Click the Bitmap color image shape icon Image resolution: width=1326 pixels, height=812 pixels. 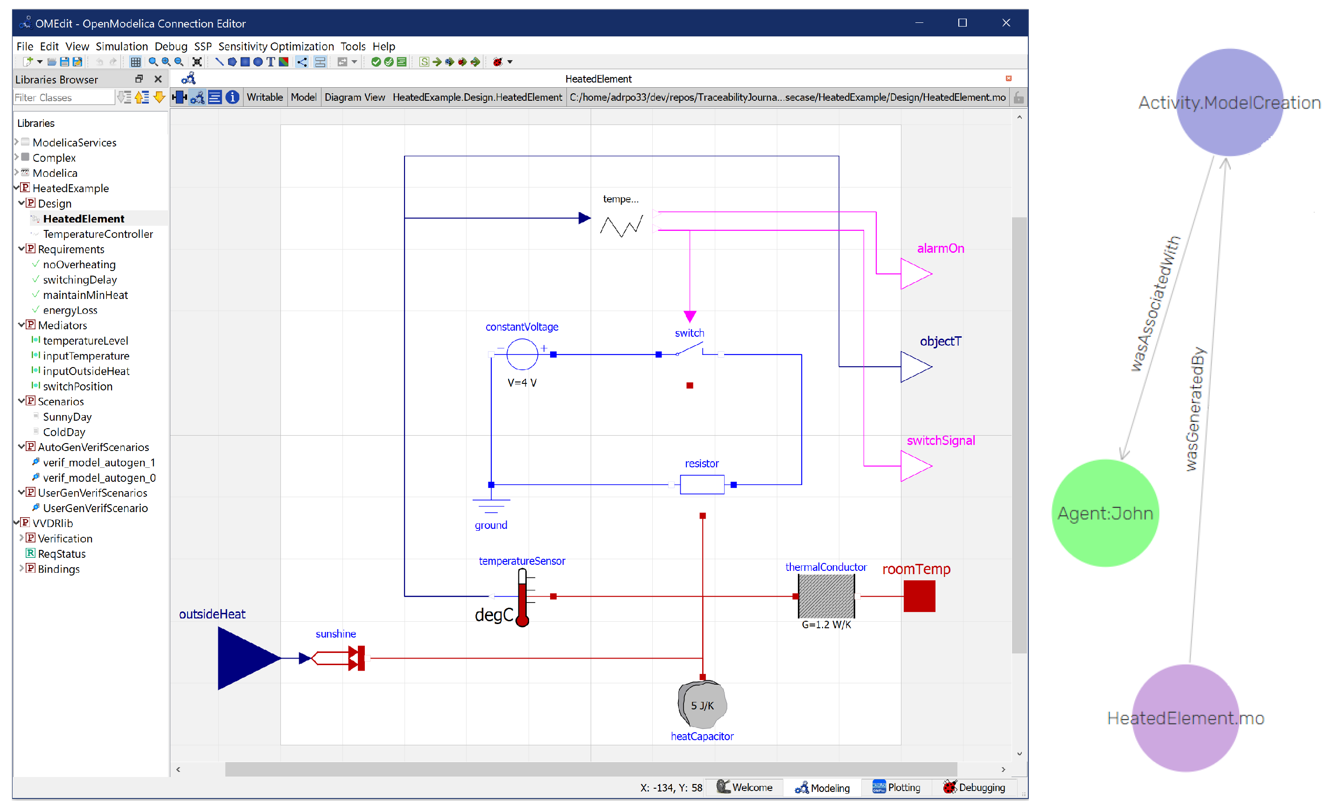284,62
